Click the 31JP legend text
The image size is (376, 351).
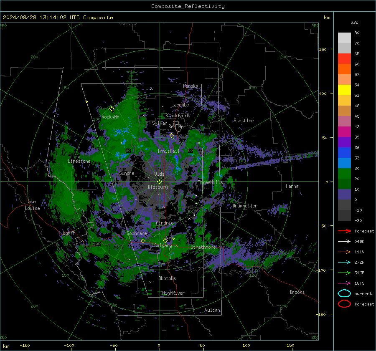click(359, 273)
